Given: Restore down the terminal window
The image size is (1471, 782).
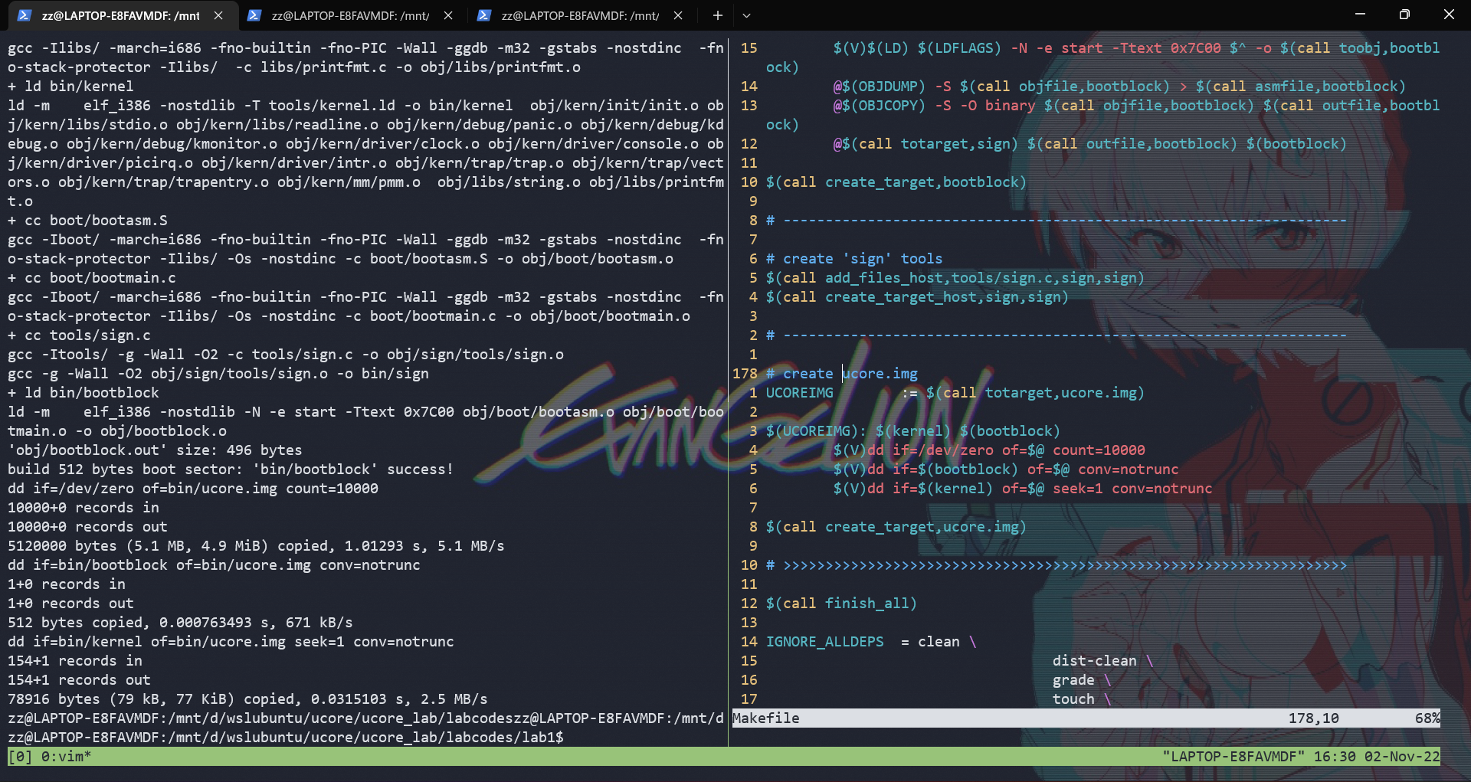Looking at the screenshot, I should (1404, 14).
